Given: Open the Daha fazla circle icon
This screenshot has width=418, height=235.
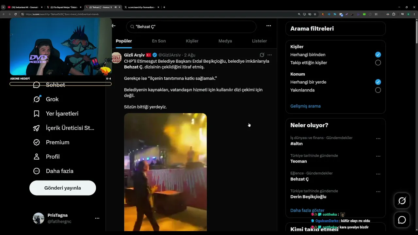Looking at the screenshot, I should (x=37, y=171).
